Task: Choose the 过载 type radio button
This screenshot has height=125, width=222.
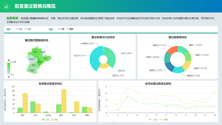Action: coord(59,29)
